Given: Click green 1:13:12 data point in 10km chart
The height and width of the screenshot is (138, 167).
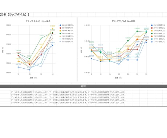Looking at the screenshot, I should [x=41, y=38].
